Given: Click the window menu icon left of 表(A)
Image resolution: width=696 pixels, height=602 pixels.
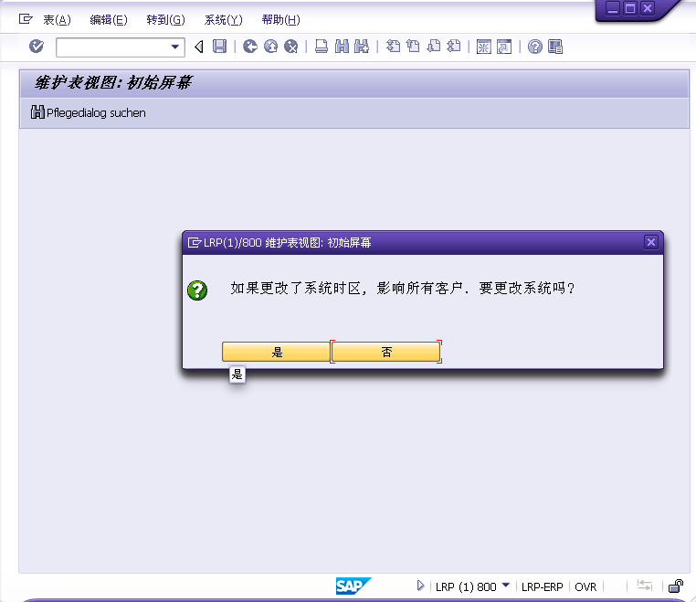Looking at the screenshot, I should pos(26,19).
